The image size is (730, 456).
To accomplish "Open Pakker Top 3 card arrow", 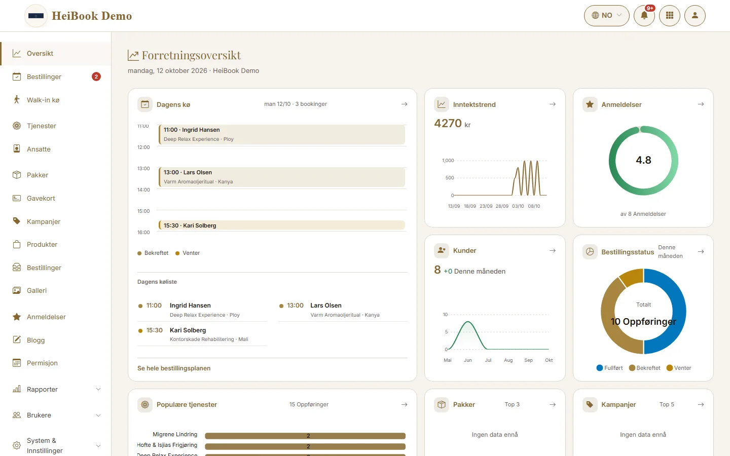I will coord(553,405).
